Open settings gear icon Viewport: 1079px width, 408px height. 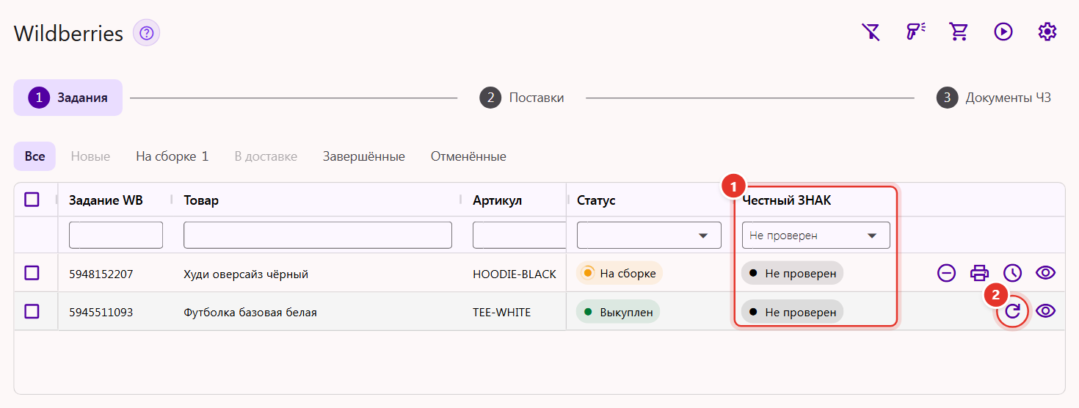tap(1047, 32)
